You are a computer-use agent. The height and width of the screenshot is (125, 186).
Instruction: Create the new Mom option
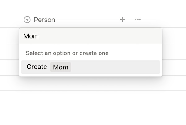[91, 67]
